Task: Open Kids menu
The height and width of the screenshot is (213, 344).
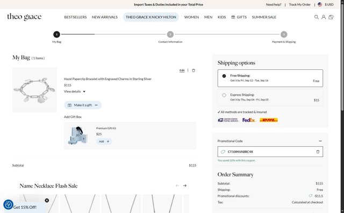Action: point(221,17)
